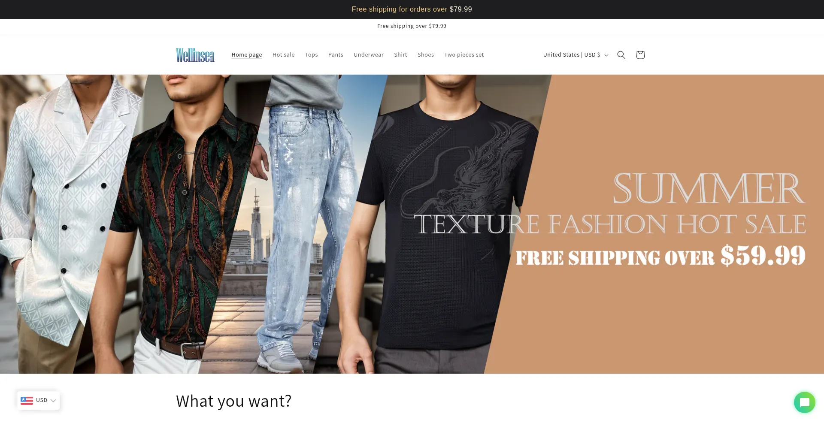Open the bottom-left USD currency dropdown
Screen dimensions: 824x426
click(39, 400)
